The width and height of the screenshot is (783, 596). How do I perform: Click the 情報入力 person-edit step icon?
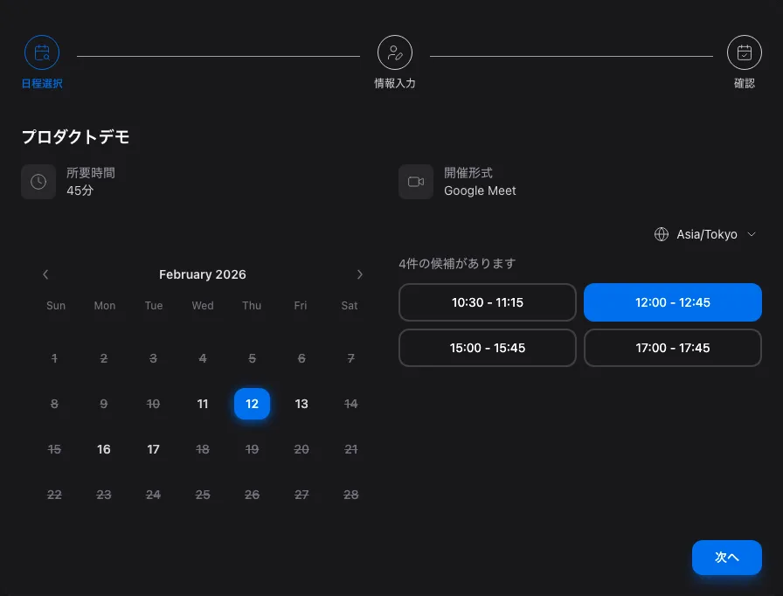(x=395, y=52)
